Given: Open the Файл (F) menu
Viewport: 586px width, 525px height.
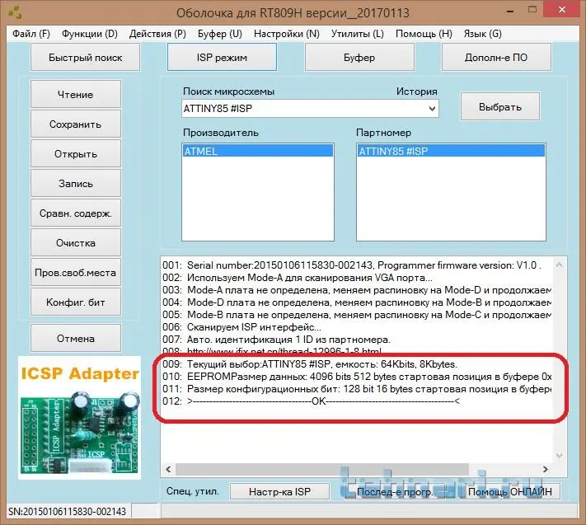Looking at the screenshot, I should 31,34.
